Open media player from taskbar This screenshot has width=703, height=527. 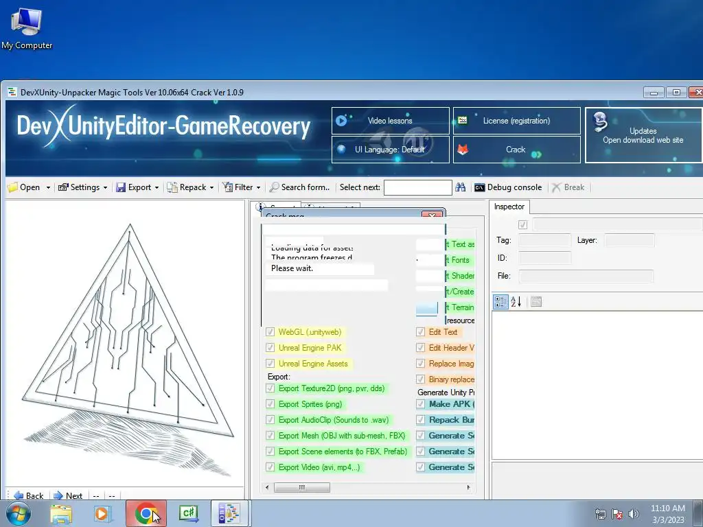coord(102,514)
